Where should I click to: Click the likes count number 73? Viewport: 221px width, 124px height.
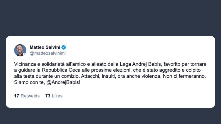coord(48,96)
